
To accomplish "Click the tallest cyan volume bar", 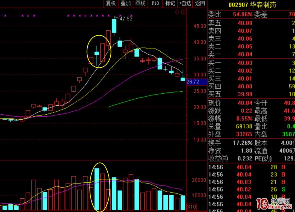I will pos(97,189).
